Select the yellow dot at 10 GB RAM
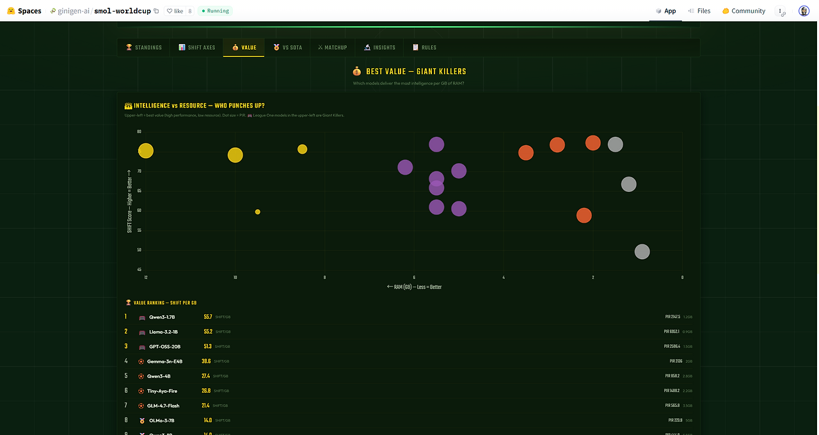This screenshot has width=819, height=435. click(235, 155)
